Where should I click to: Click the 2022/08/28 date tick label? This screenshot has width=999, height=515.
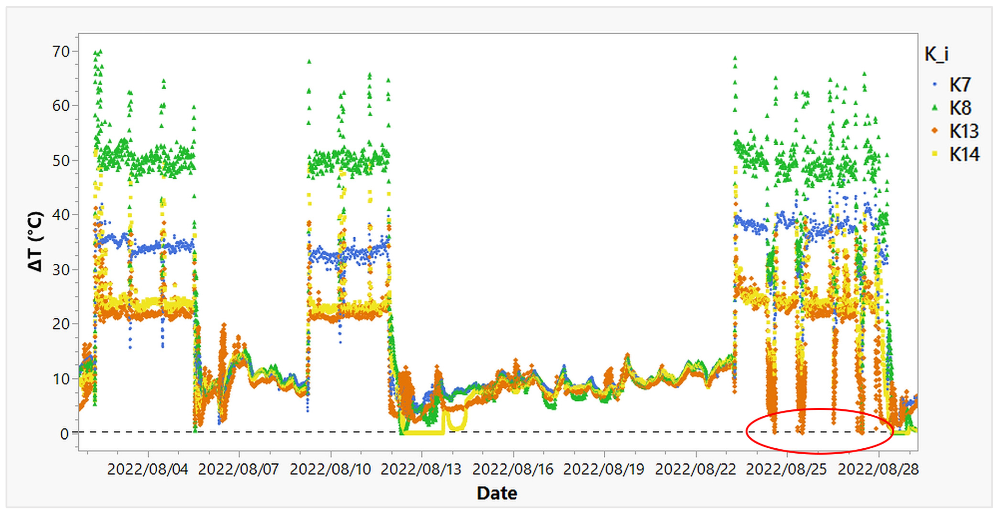[878, 469]
